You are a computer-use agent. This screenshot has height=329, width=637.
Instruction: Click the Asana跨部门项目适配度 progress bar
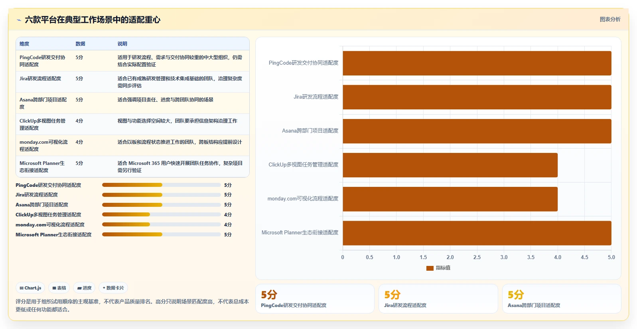tap(161, 205)
